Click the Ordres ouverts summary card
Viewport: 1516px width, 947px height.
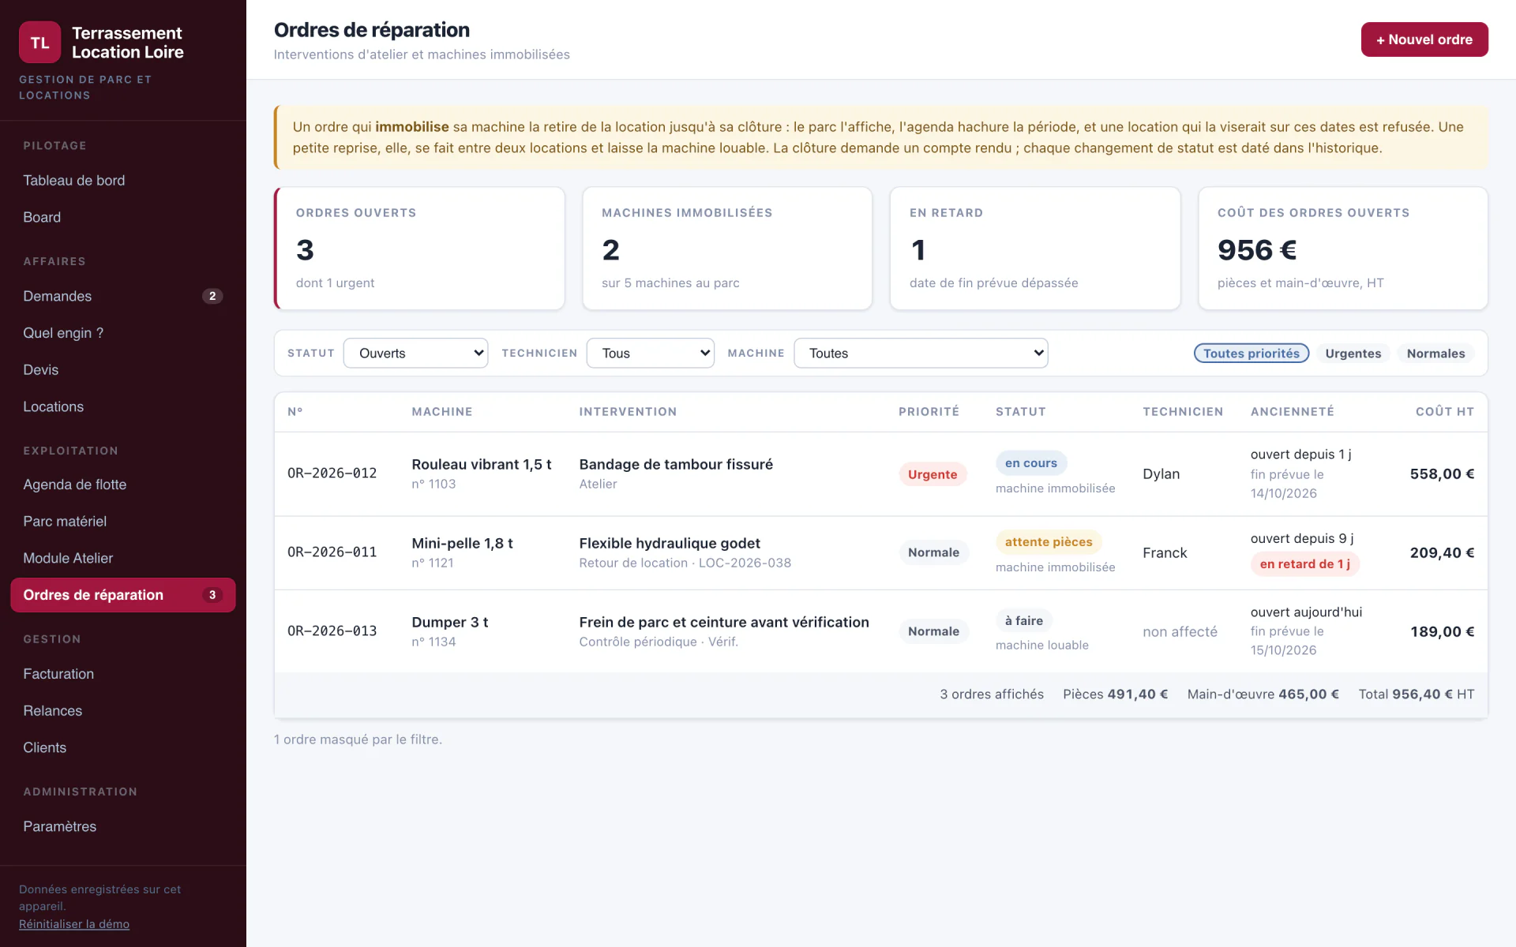point(419,248)
